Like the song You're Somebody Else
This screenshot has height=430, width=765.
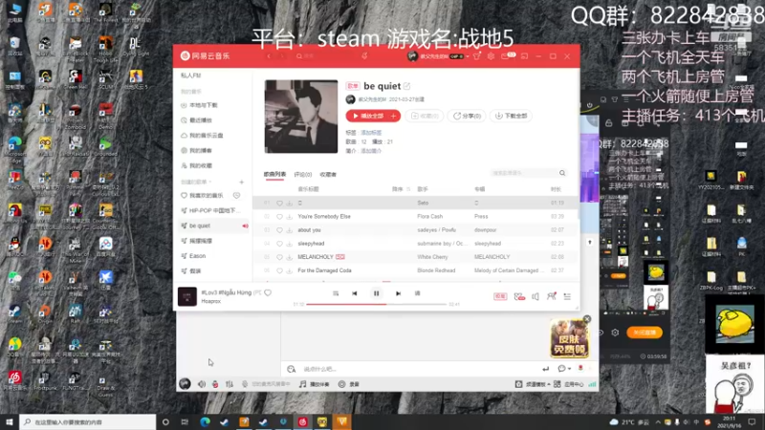click(x=279, y=217)
